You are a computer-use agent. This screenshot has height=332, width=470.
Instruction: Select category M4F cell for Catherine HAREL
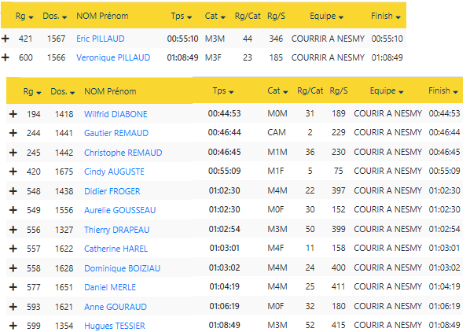276,248
